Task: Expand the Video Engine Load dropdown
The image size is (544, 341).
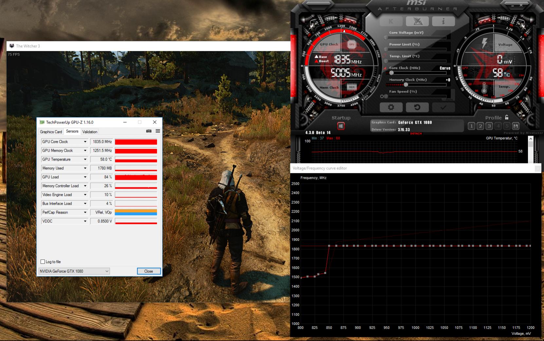Action: pos(85,195)
